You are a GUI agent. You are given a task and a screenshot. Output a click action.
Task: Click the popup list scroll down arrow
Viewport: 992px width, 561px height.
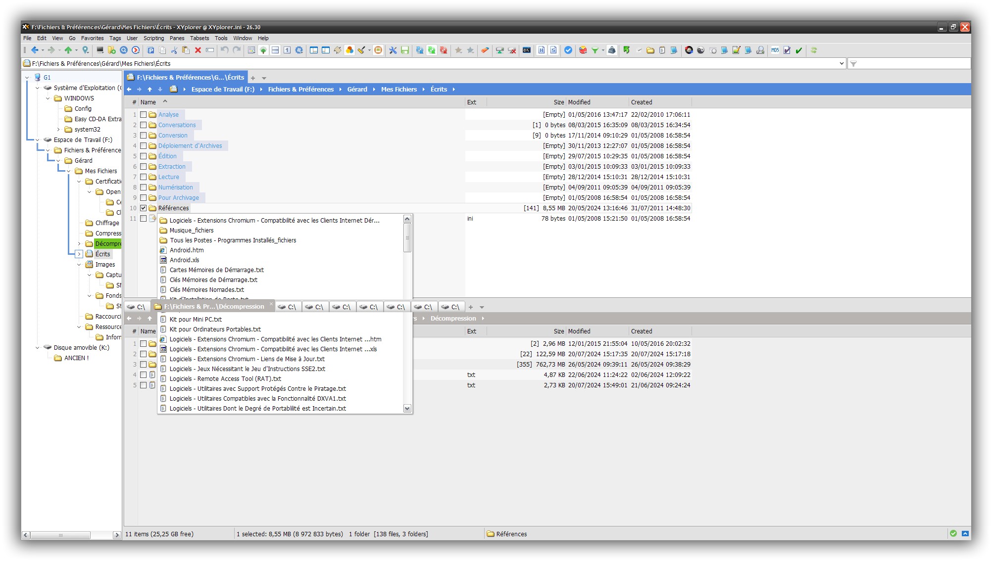407,409
